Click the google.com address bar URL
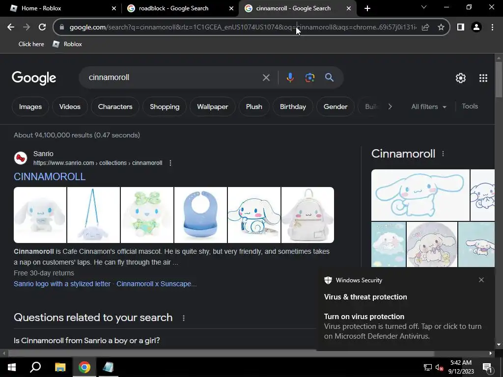This screenshot has width=503, height=377. tap(243, 27)
